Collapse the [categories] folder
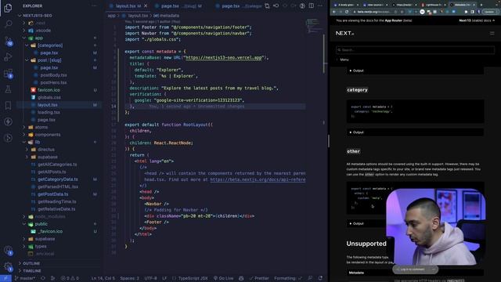Image resolution: width=501 pixels, height=282 pixels. (50, 45)
